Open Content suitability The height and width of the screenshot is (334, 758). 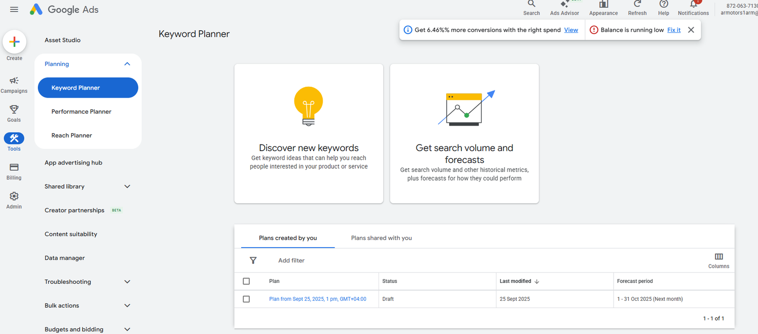click(71, 234)
